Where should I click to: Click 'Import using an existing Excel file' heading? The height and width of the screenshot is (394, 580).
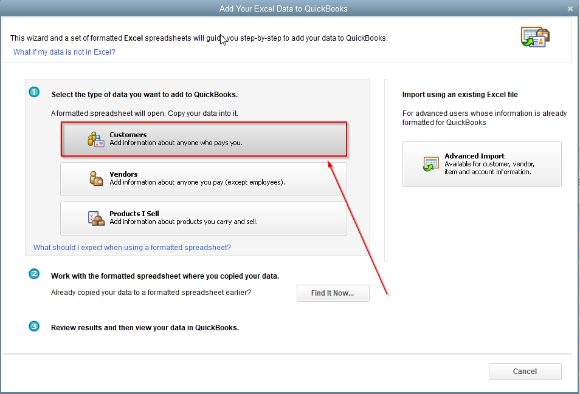click(460, 95)
